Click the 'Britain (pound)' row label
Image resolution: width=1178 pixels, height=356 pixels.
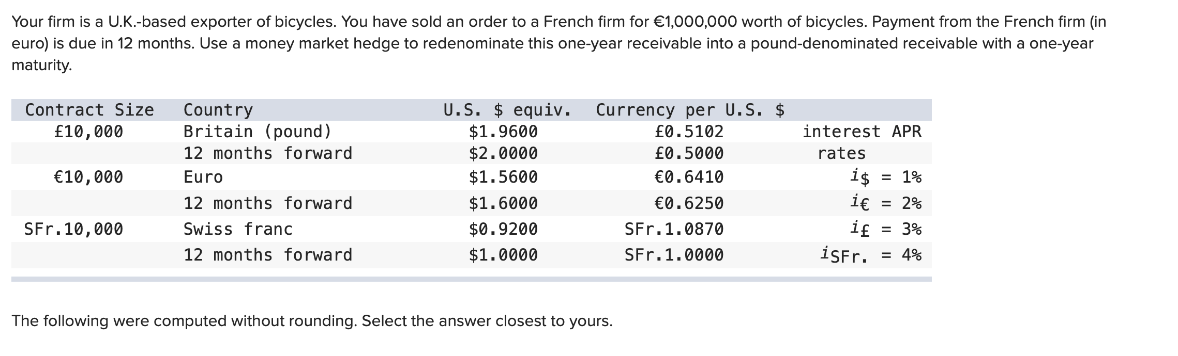click(x=258, y=132)
